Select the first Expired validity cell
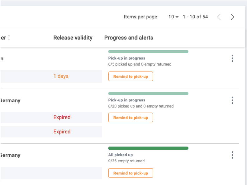The image size is (247, 185). [x=51, y=117]
